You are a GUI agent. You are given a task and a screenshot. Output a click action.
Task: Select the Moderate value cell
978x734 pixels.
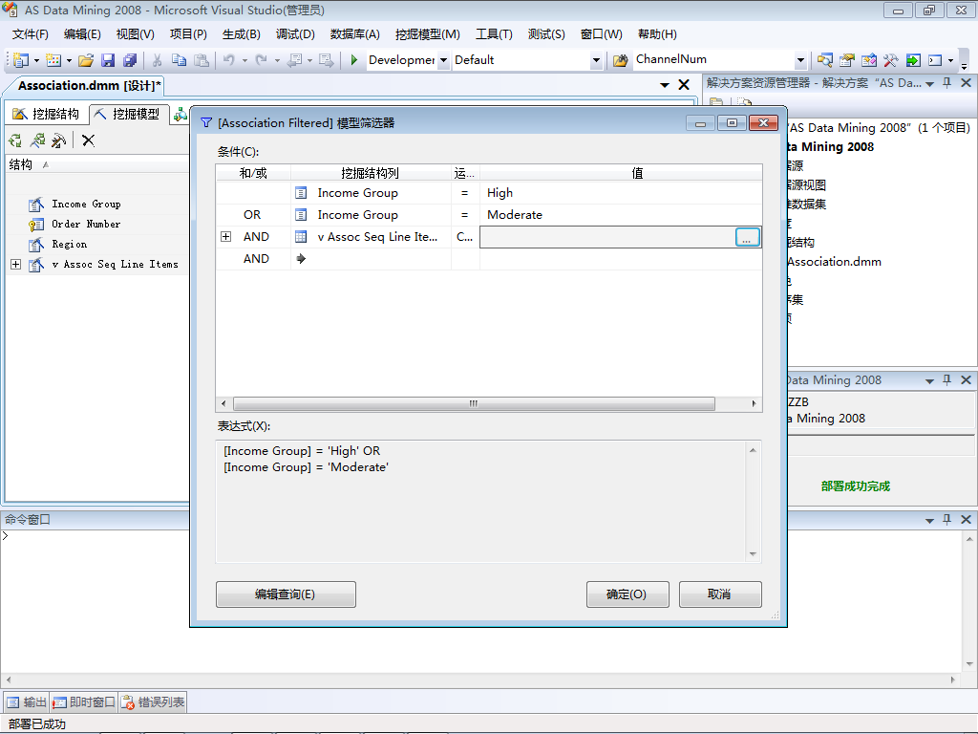tap(621, 215)
